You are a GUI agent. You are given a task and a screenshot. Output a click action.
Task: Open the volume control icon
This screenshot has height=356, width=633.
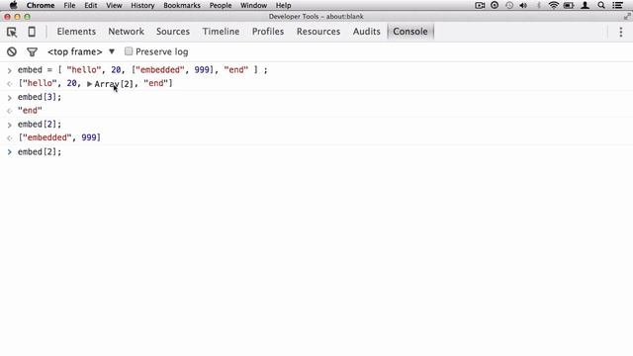point(523,5)
